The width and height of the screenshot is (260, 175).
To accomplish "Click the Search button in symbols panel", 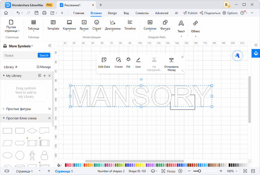I will coord(44,55).
